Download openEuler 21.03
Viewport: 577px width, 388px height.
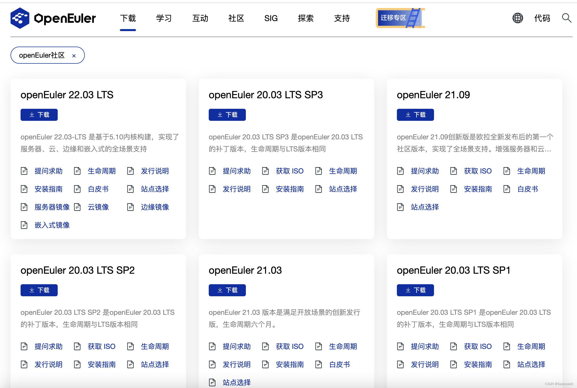[x=227, y=290]
